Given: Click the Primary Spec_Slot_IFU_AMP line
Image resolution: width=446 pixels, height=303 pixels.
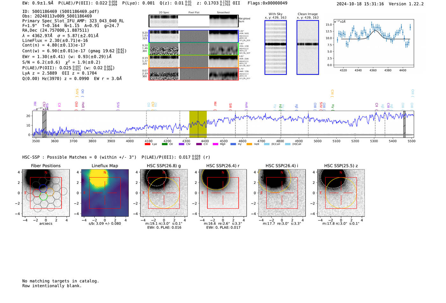Looking at the screenshot, I should 73,21.
